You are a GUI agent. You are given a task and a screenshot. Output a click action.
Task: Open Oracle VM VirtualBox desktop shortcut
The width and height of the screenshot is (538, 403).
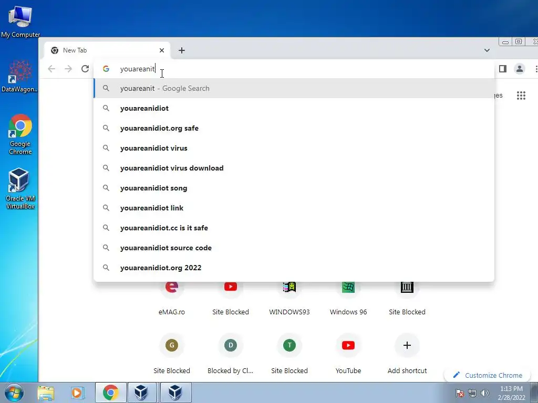pos(19,188)
